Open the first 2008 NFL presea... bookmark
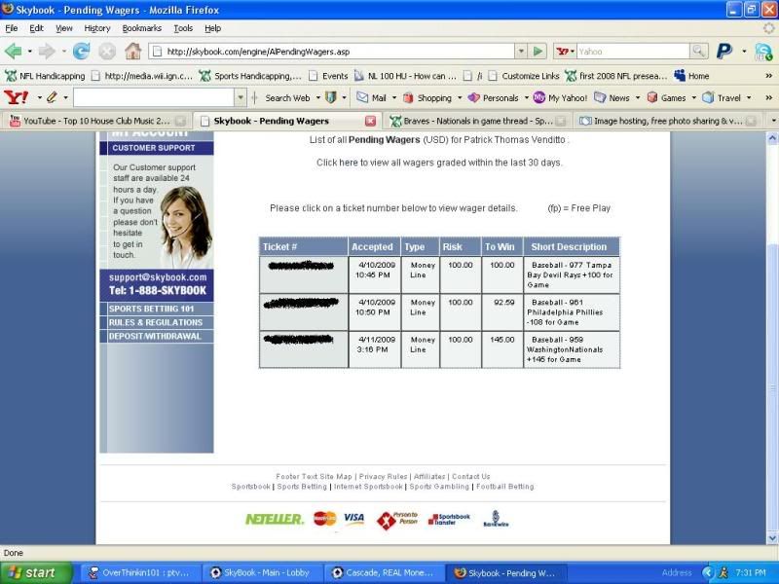779x584 pixels. tap(616, 76)
